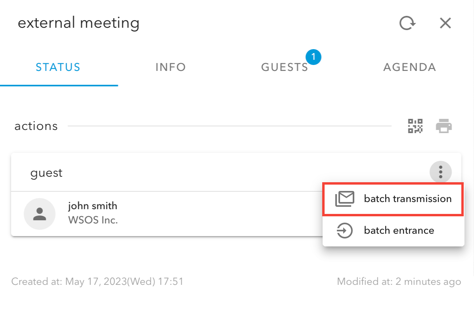Click WSOS Inc. company text
474x309 pixels.
93,220
